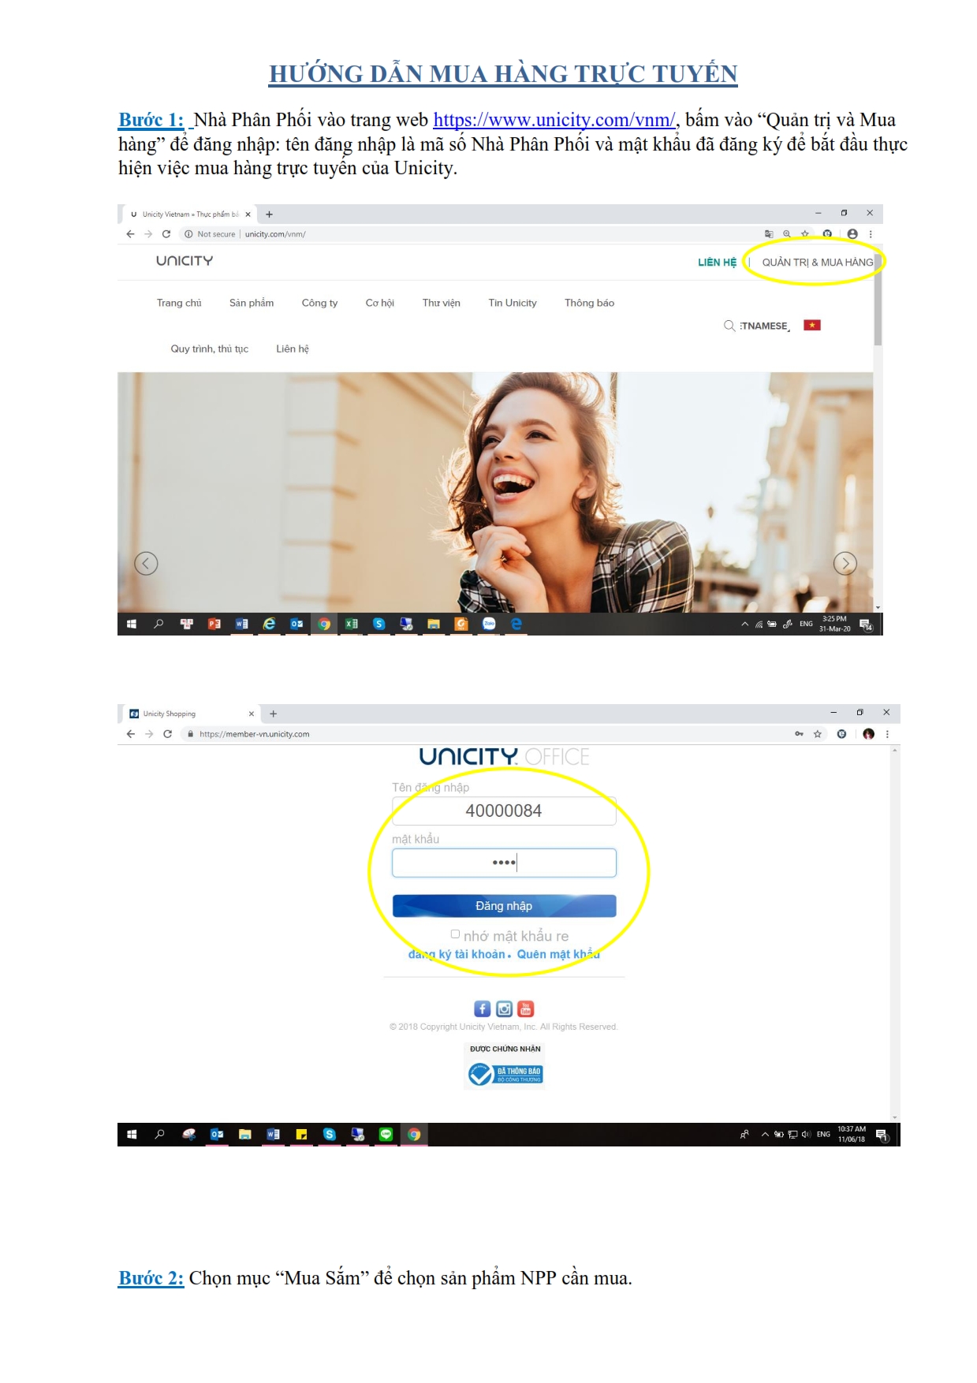
Task: Click the Đăng nhập button
Action: [504, 906]
